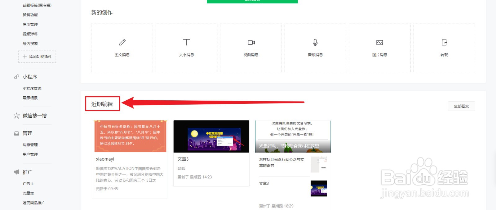496x210 pixels.
Task: Open 小程序管理 in sidebar
Action: click(x=32, y=88)
